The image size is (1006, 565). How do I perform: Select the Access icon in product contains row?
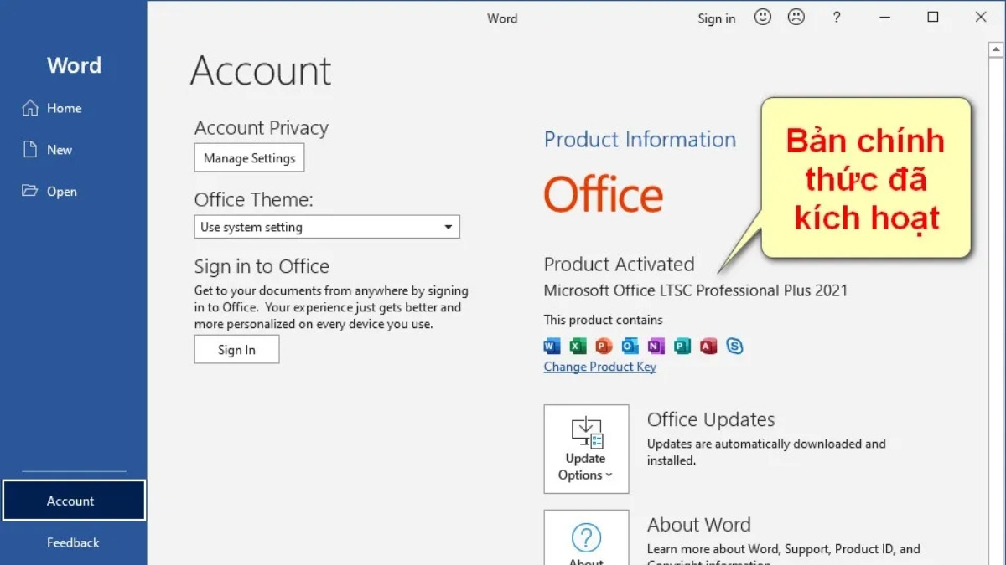[708, 346]
